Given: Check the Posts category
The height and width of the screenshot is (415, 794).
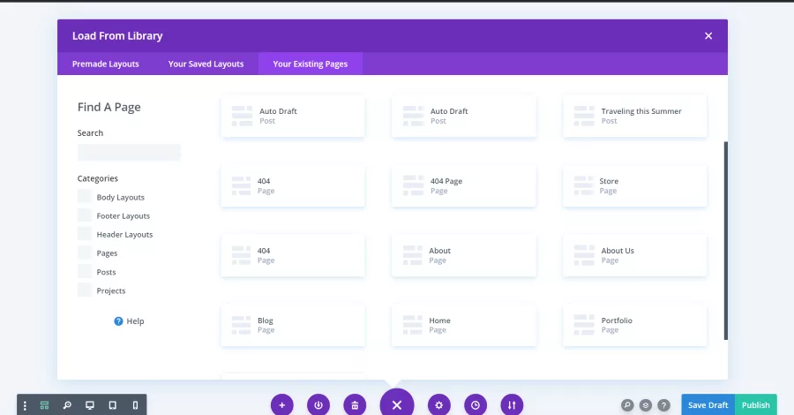Looking at the screenshot, I should click(x=85, y=272).
